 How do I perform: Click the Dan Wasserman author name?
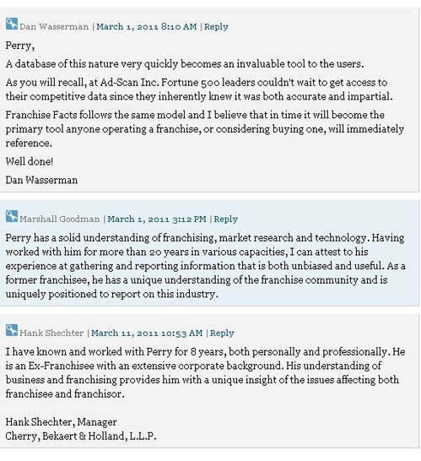pyautogui.click(x=54, y=27)
